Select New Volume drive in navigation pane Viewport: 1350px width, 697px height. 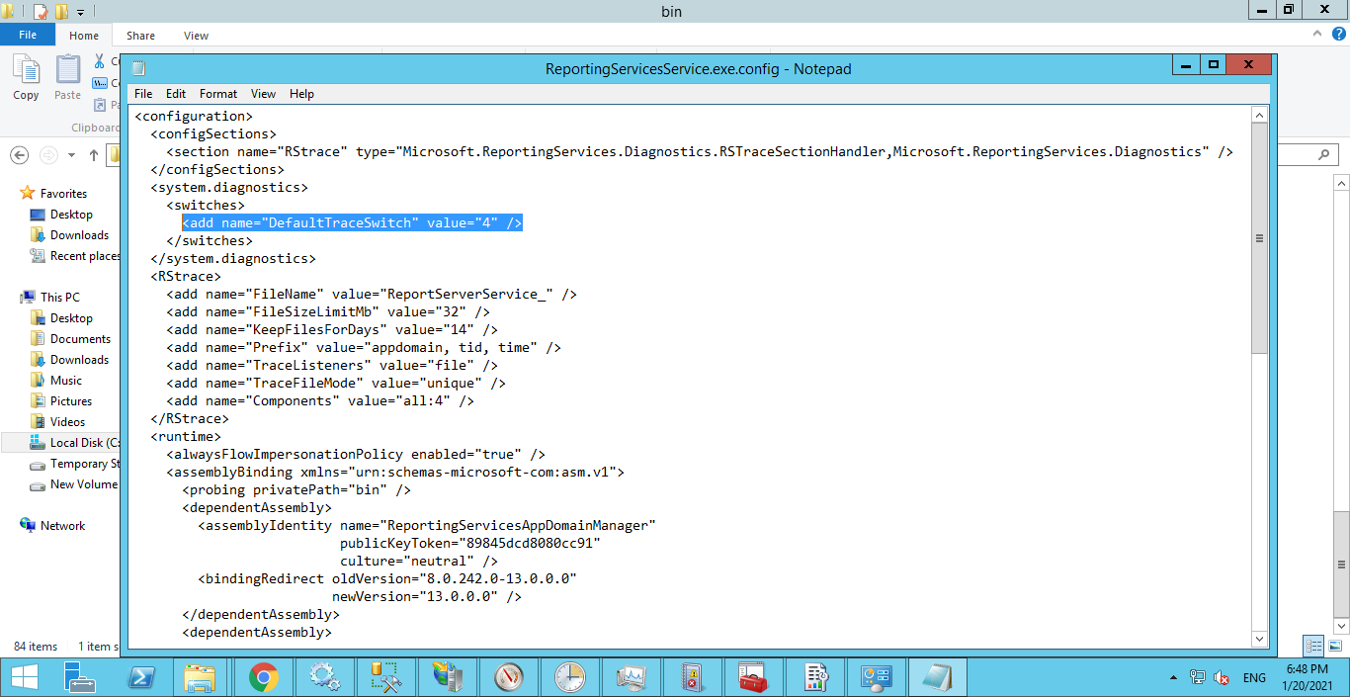83,484
